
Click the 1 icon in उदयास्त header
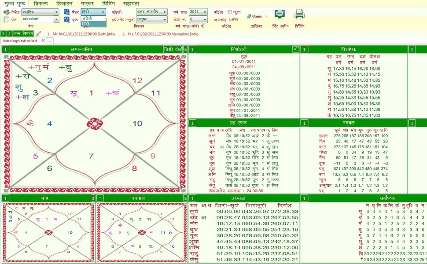coord(192,198)
